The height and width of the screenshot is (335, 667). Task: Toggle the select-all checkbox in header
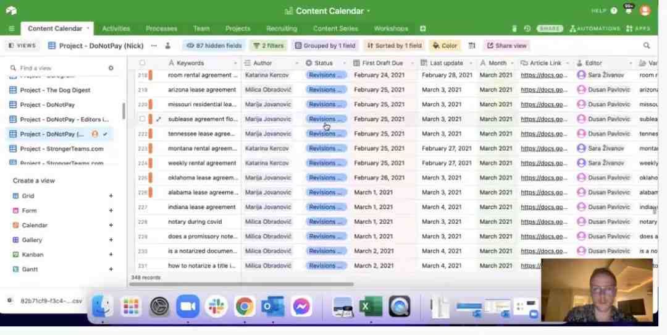coord(142,63)
